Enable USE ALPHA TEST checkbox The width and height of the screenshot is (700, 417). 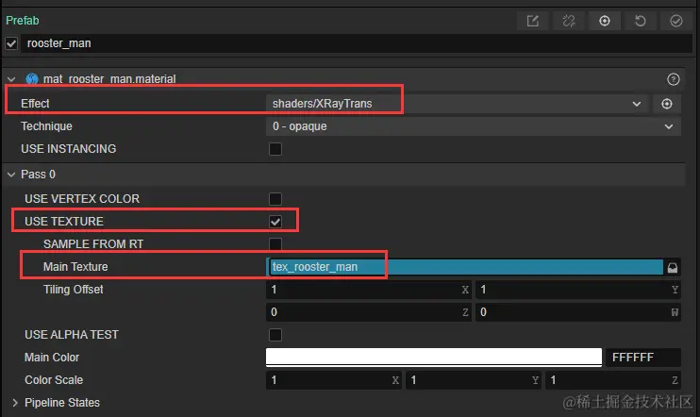pyautogui.click(x=275, y=335)
